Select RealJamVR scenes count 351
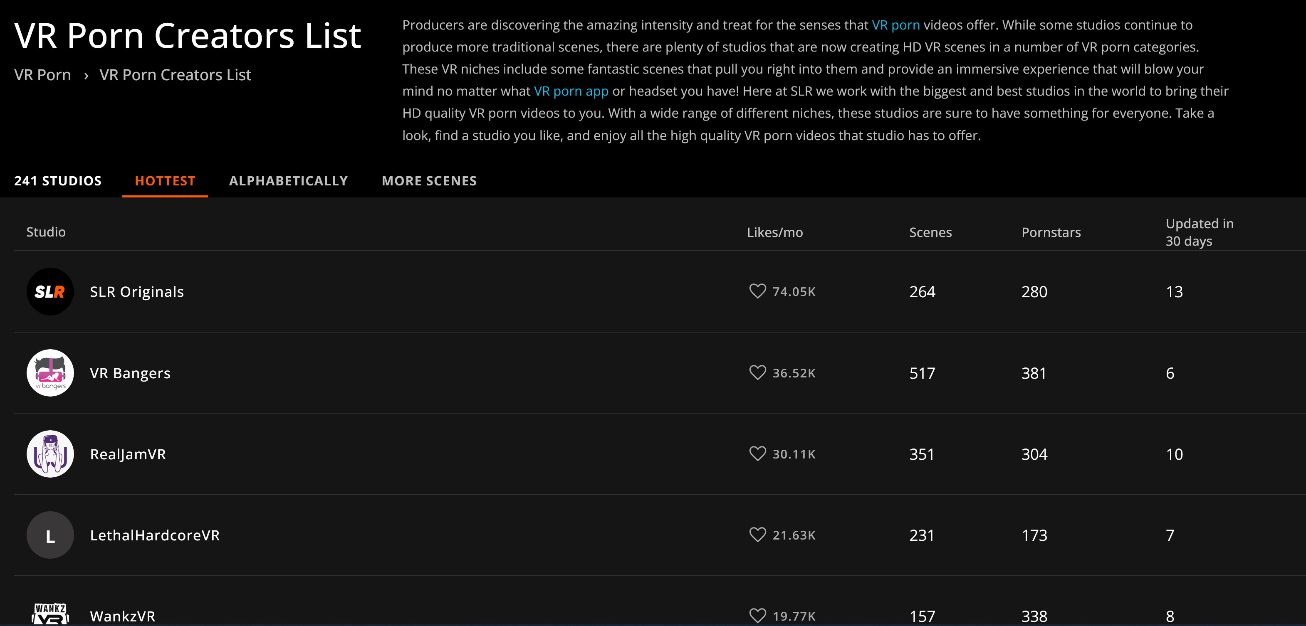 pyautogui.click(x=922, y=454)
